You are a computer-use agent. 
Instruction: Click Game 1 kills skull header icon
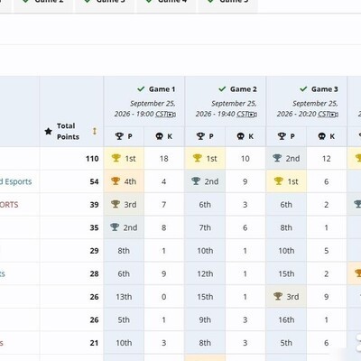pyautogui.click(x=160, y=136)
